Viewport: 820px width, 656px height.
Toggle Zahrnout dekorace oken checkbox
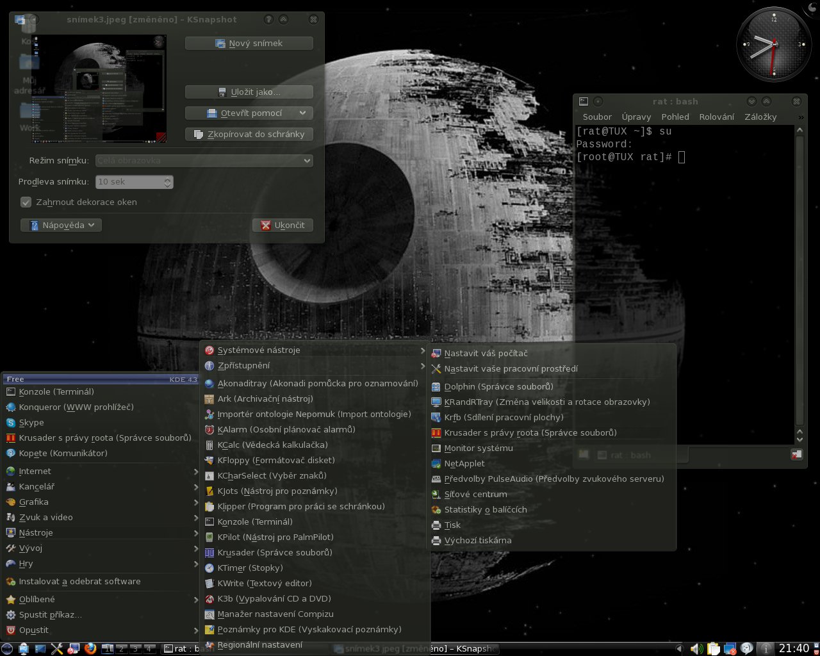[26, 202]
